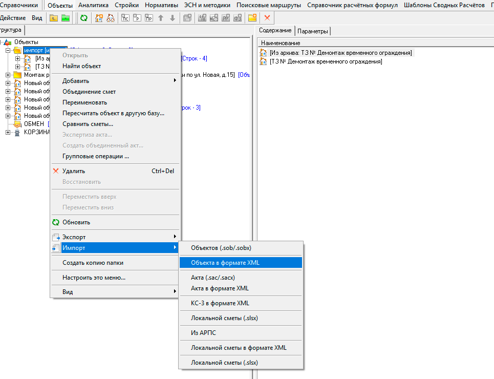Switch to the Параметры tab
The width and height of the screenshot is (494, 379).
313,31
